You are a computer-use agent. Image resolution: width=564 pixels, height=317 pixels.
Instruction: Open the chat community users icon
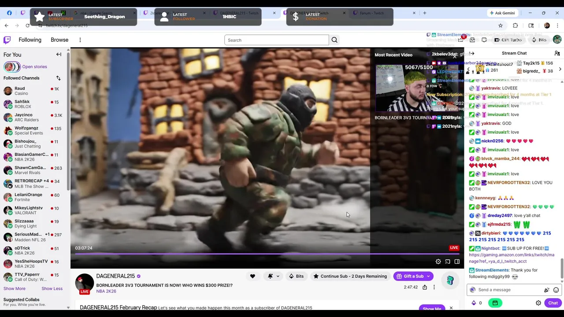coord(557,53)
